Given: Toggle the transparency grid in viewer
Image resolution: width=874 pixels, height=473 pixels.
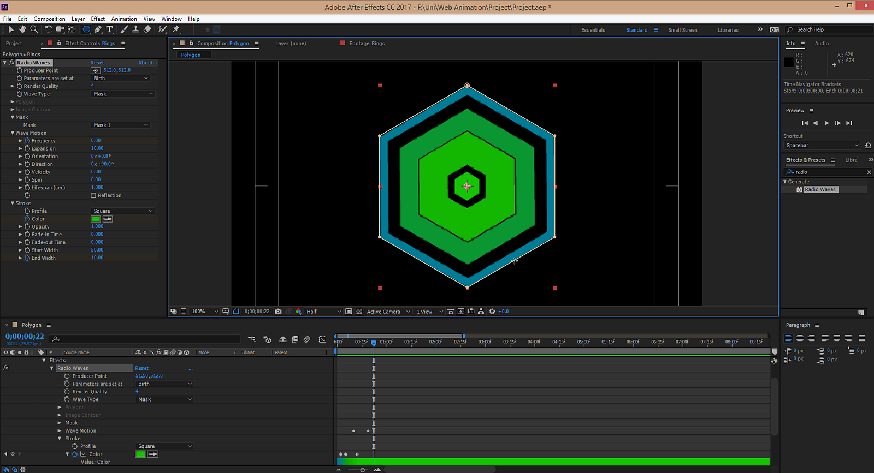Looking at the screenshot, I should point(359,312).
